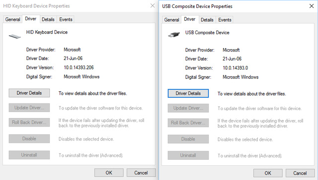
Task: Confirm with OK in USB Composite window
Action: point(268,173)
